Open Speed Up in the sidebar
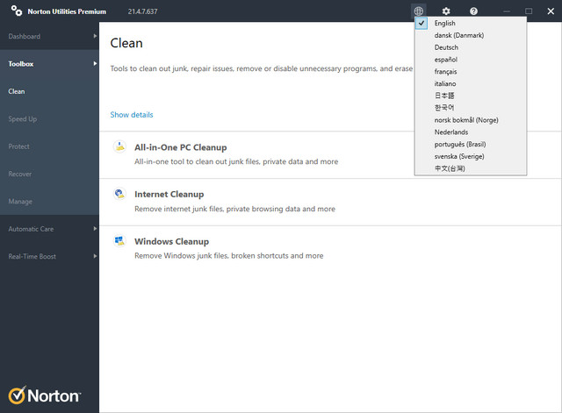Image resolution: width=562 pixels, height=413 pixels. [x=23, y=118]
